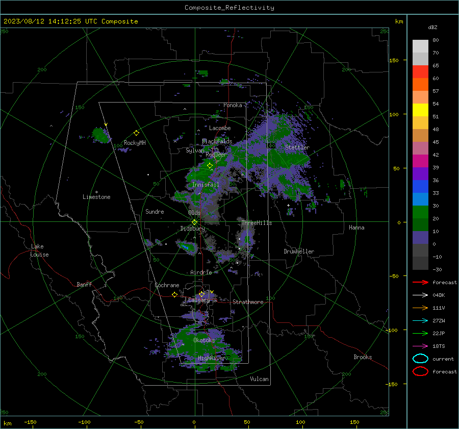The image size is (459, 429).
Task: Pick the yellow 54-51 dBZ swatch
Action: [x=420, y=110]
